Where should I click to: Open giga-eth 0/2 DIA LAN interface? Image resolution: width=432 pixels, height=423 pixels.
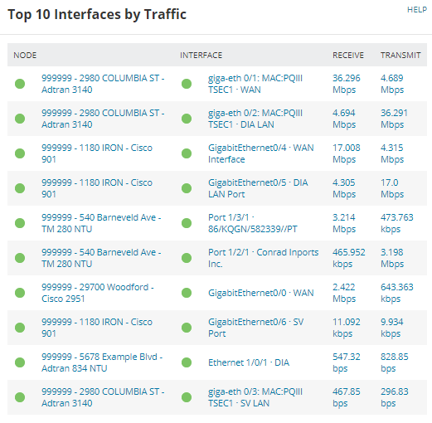(x=255, y=119)
